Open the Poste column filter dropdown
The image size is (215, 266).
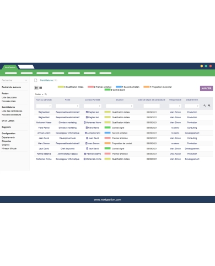(x=68, y=106)
